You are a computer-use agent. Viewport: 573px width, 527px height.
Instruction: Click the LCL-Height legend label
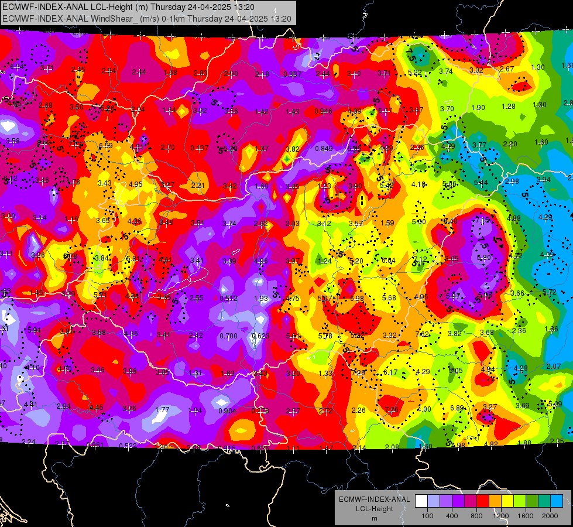pyautogui.click(x=374, y=509)
